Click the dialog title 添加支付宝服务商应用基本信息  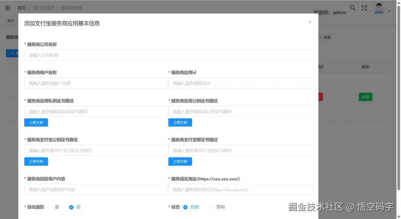coord(62,23)
